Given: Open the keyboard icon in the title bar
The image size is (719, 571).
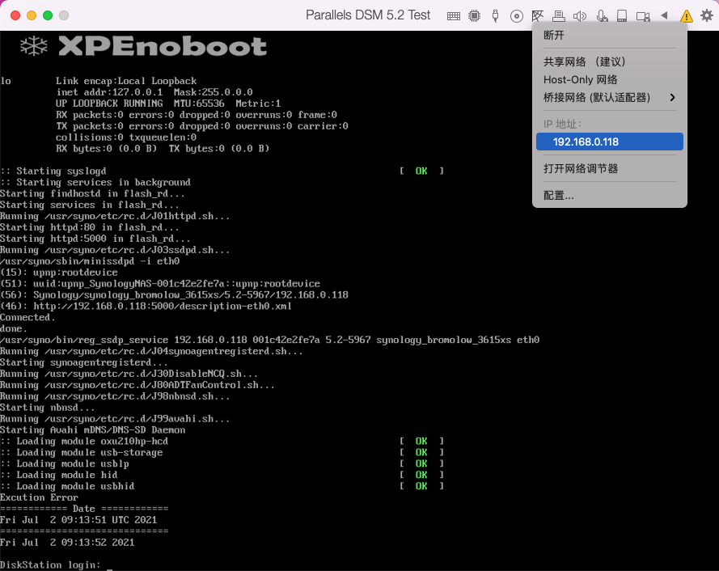Looking at the screenshot, I should [x=454, y=16].
